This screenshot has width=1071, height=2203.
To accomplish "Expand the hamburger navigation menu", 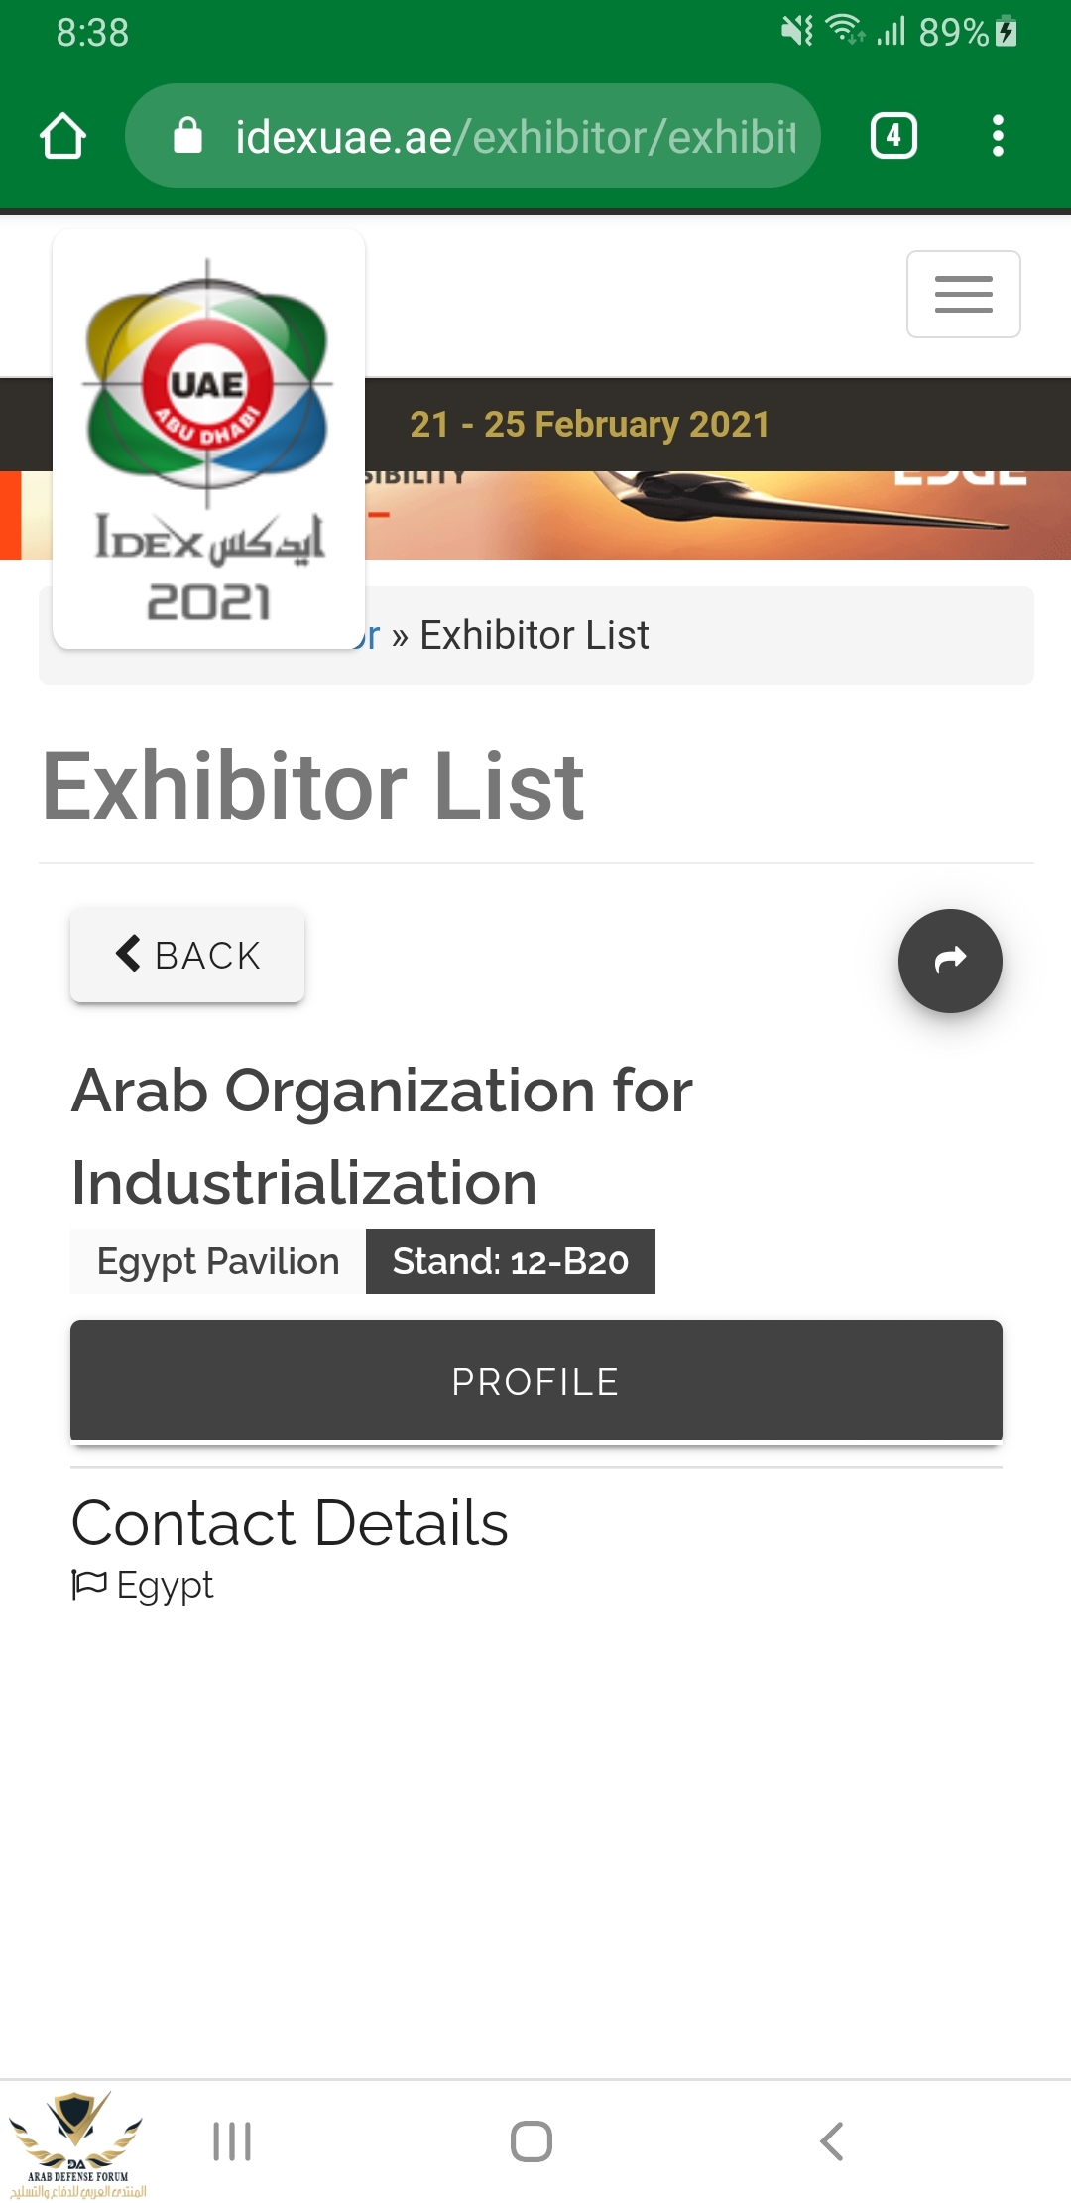I will [x=963, y=294].
